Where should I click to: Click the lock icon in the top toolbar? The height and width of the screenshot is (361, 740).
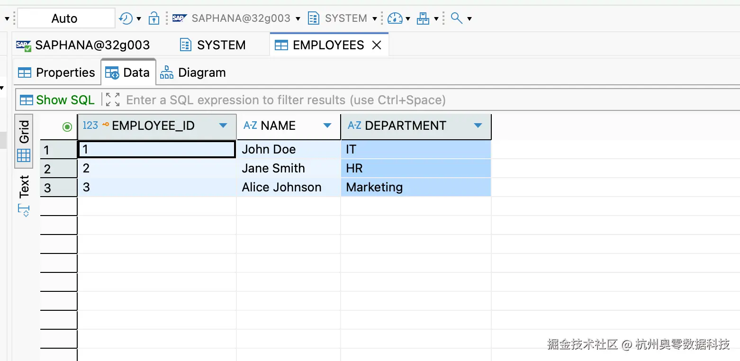[x=154, y=18]
